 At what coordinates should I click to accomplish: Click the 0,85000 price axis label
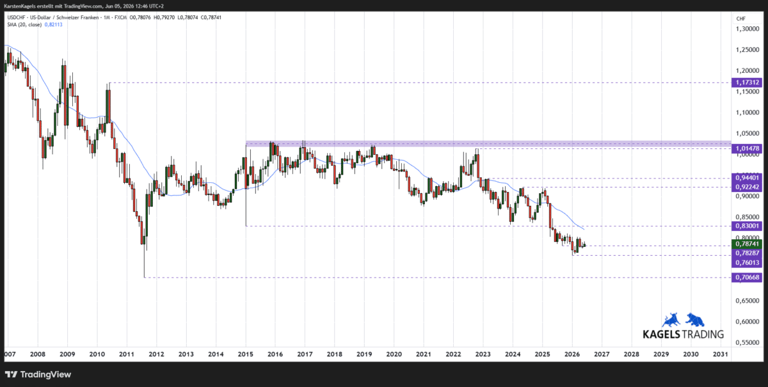pos(748,217)
